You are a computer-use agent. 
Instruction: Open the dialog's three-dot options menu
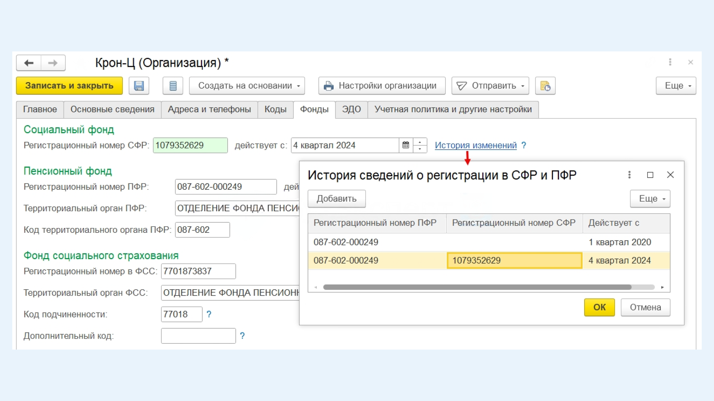pos(629,175)
